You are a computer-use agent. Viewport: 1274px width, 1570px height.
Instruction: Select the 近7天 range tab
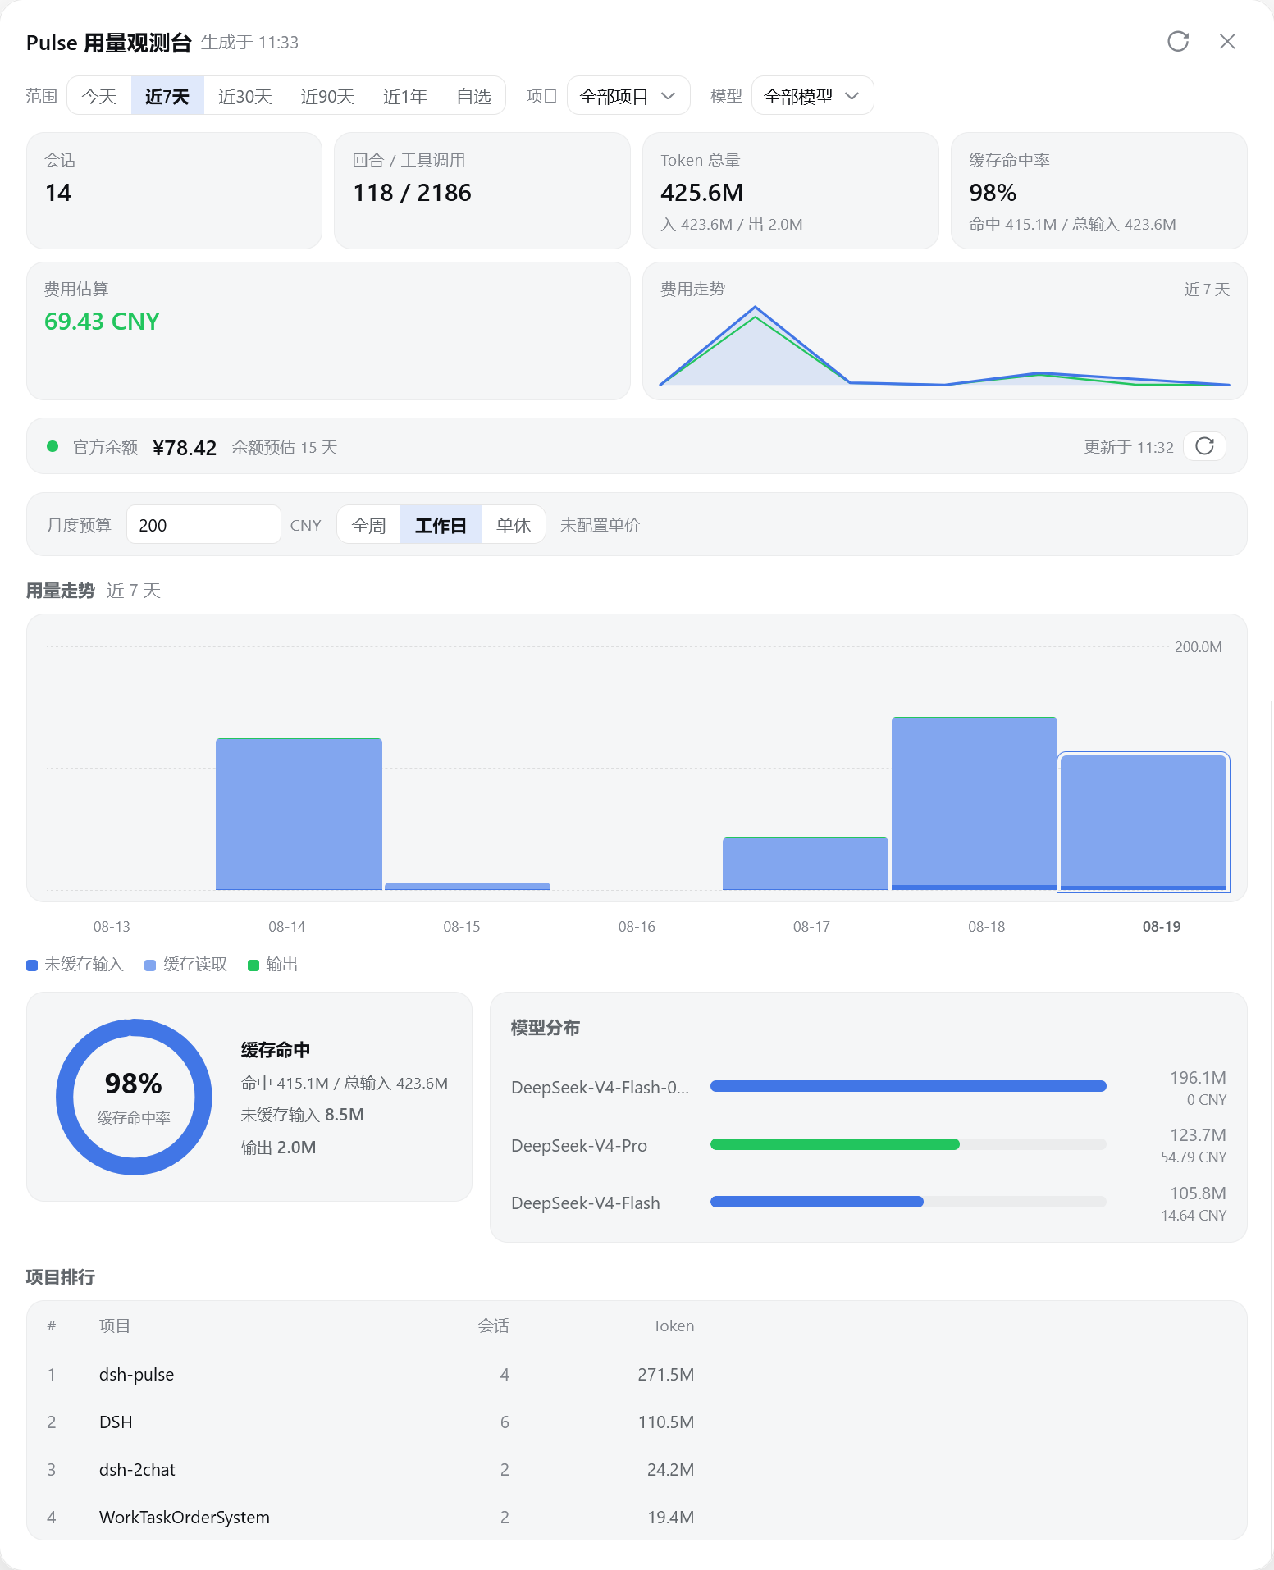click(167, 96)
